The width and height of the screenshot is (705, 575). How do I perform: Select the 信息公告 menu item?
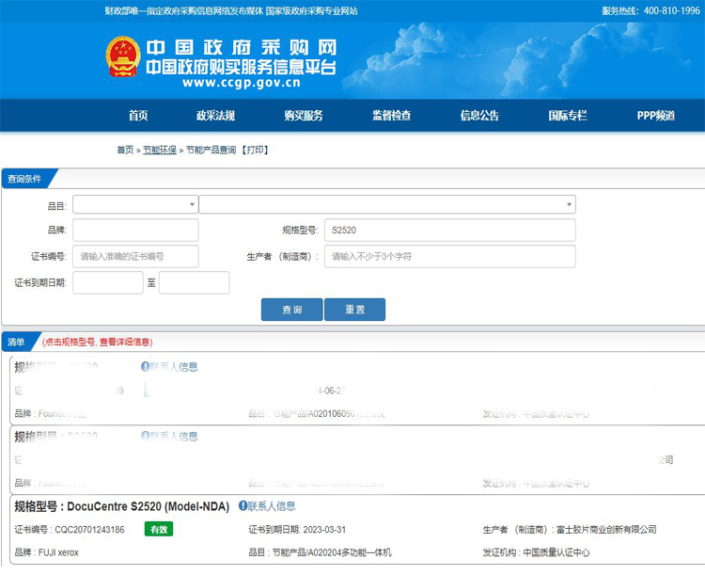479,116
